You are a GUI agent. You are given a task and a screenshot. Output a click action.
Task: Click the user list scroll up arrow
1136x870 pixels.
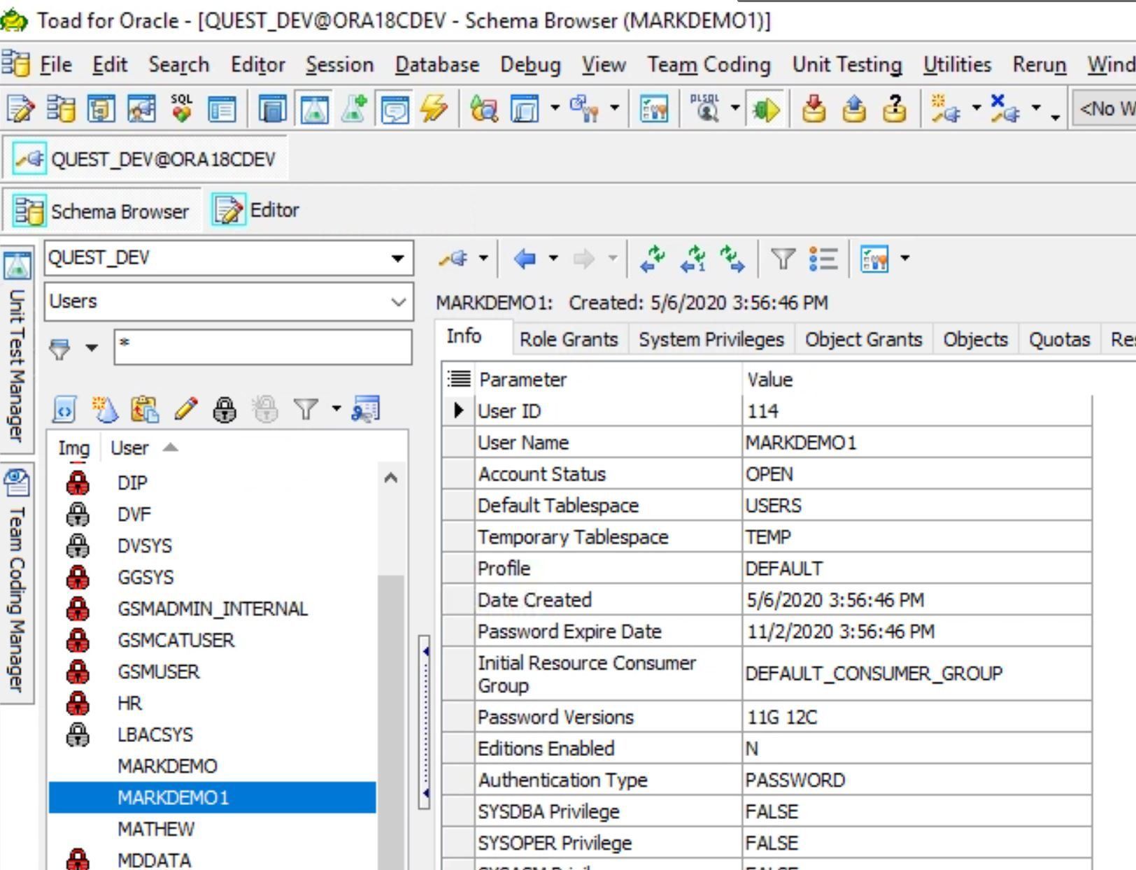pos(391,478)
